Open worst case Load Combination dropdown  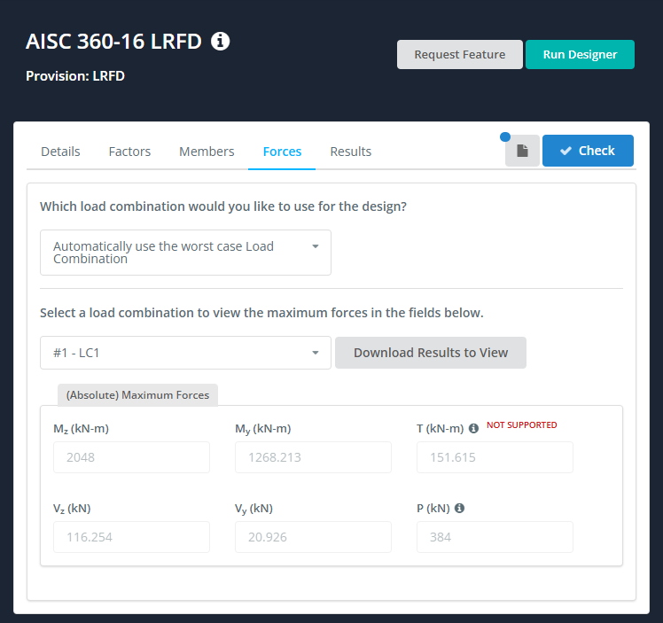pyautogui.click(x=185, y=253)
